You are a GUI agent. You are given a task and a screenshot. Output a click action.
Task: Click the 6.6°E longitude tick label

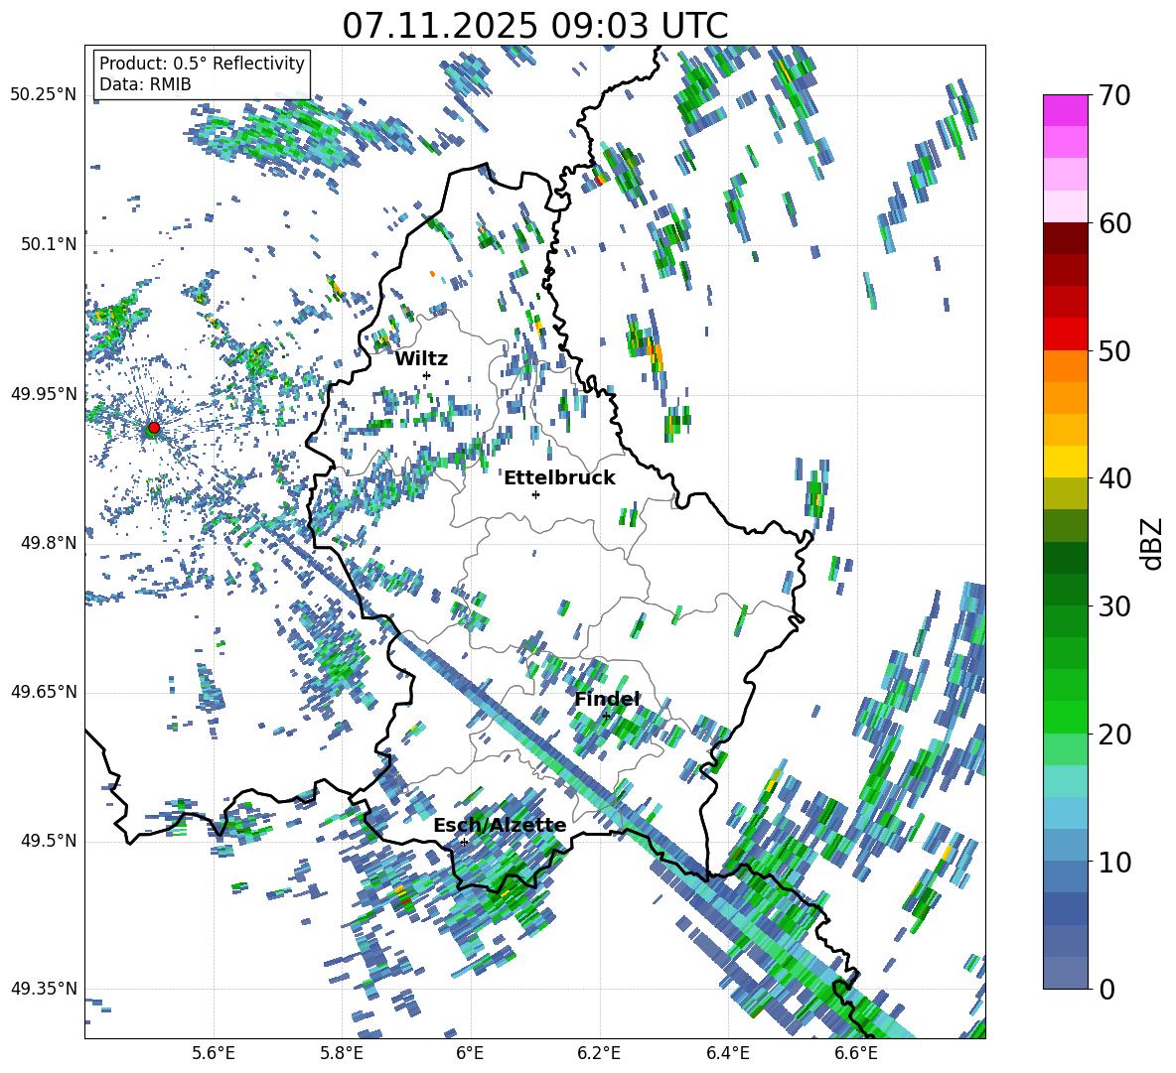coord(856,1053)
